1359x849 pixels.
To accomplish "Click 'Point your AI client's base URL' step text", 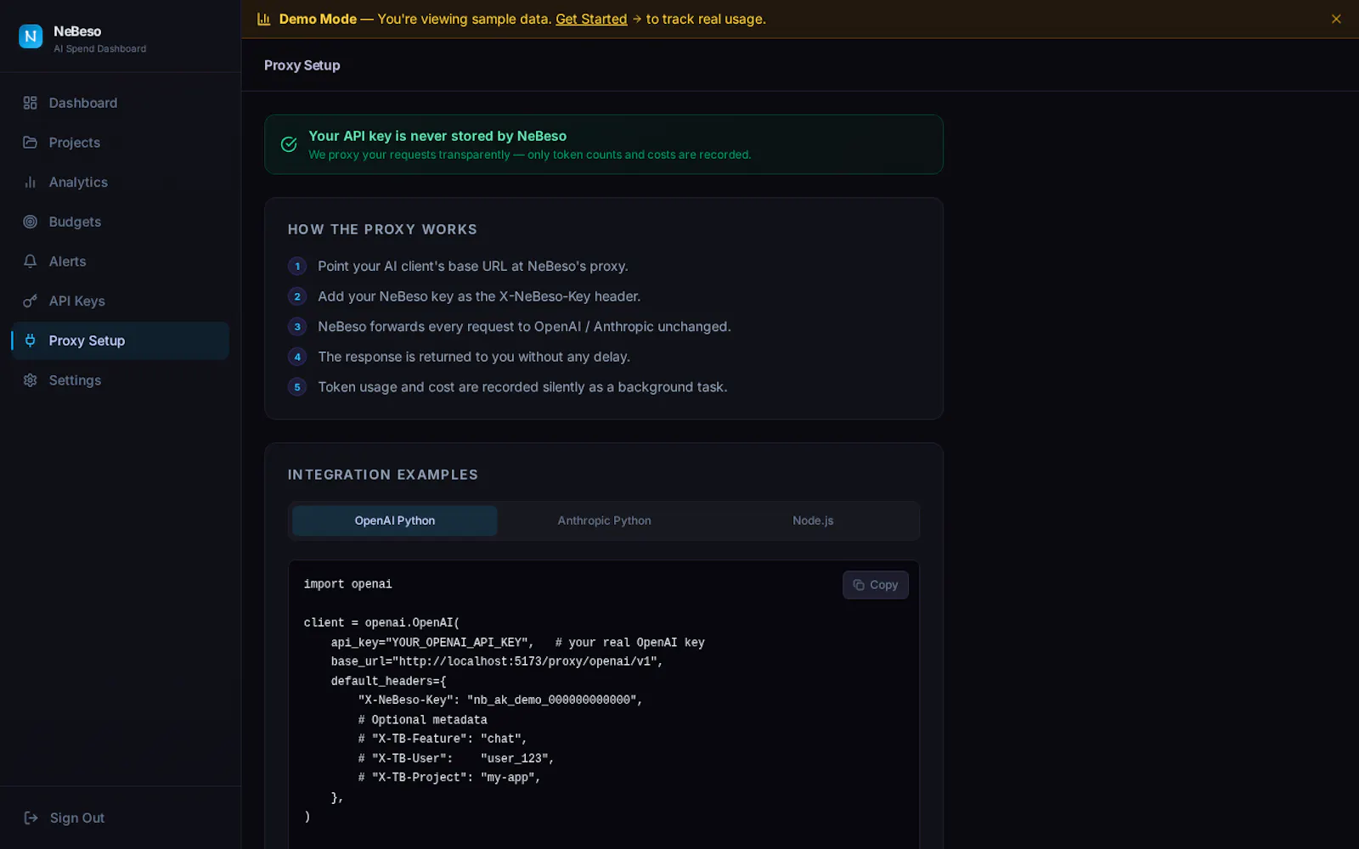I will (473, 267).
